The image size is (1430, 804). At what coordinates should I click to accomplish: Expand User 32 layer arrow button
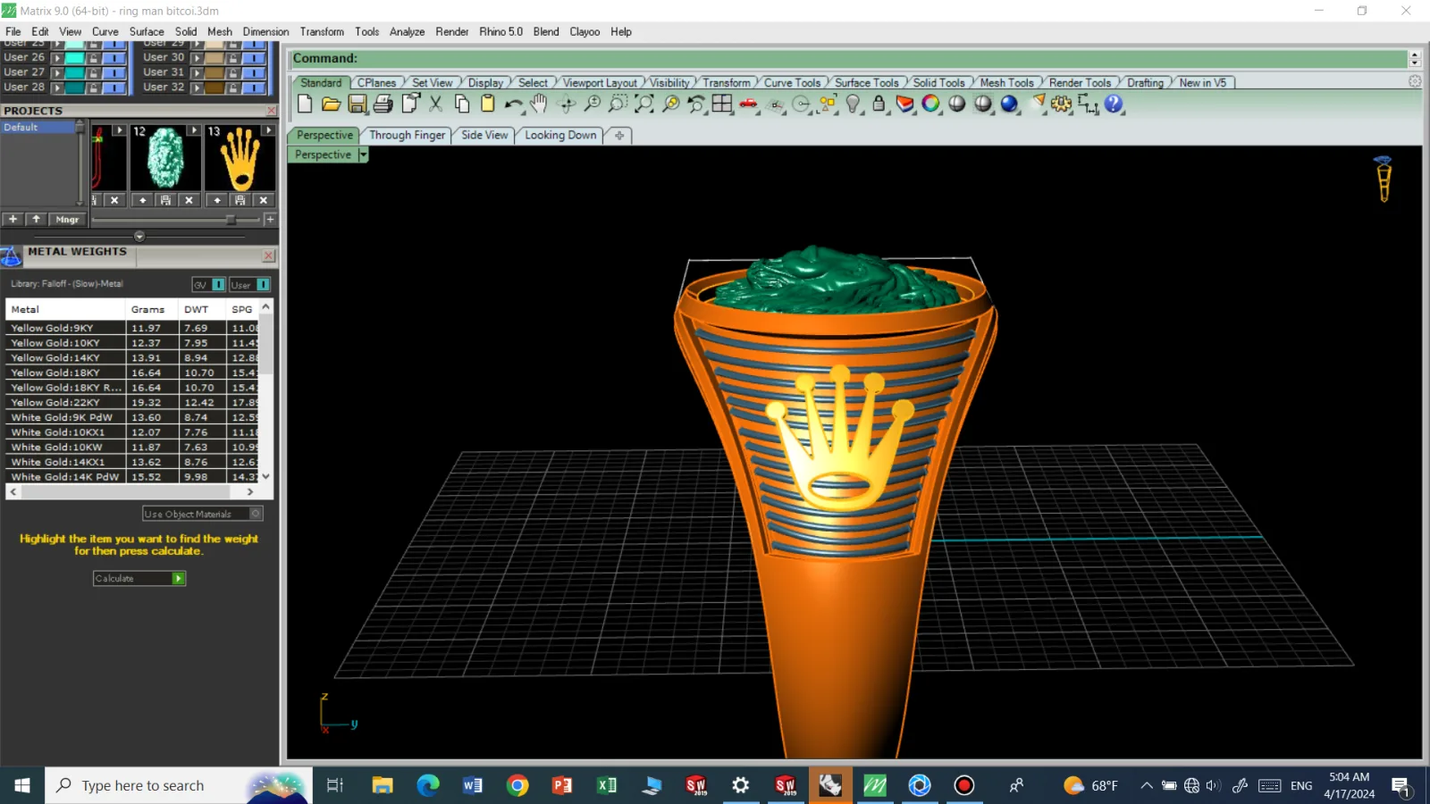[x=198, y=88]
